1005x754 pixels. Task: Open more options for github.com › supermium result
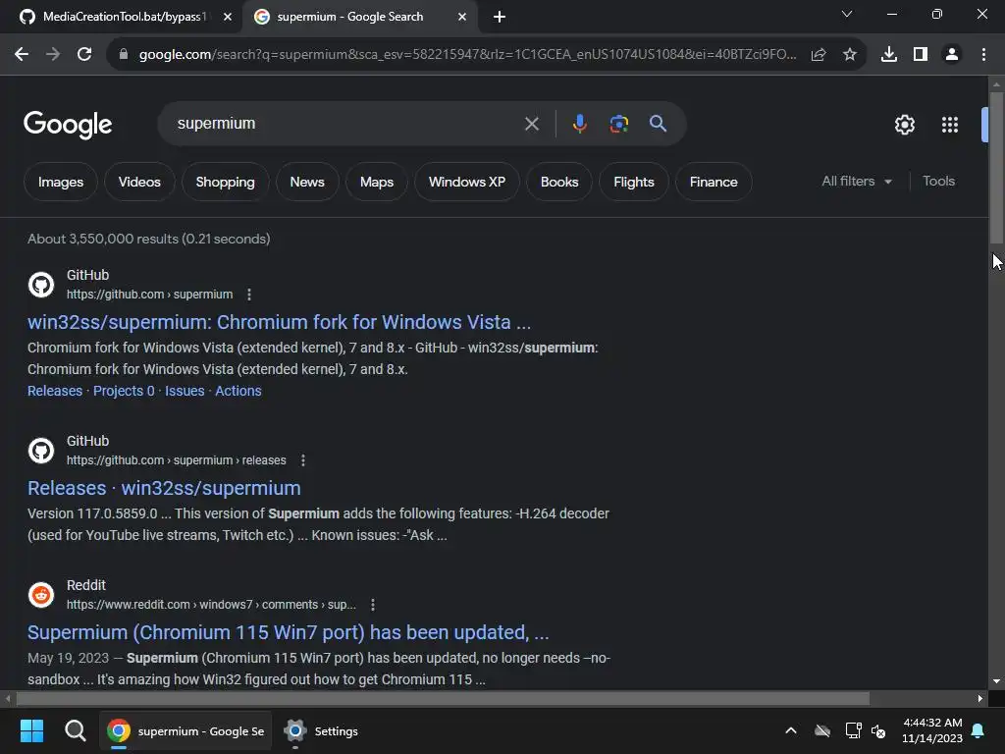click(248, 295)
